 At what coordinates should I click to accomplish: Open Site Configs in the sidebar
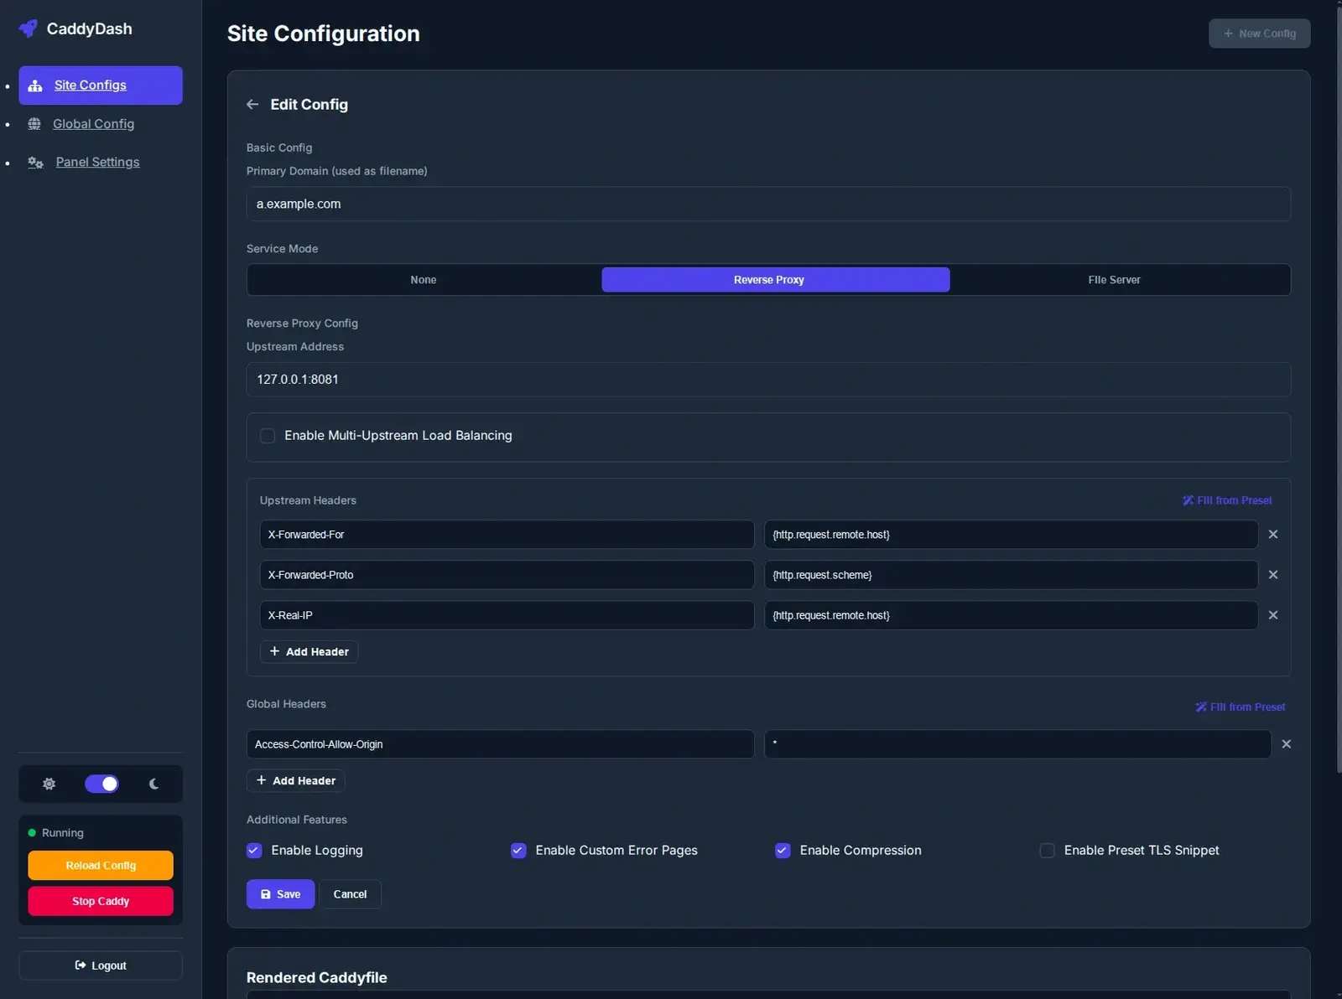click(101, 85)
